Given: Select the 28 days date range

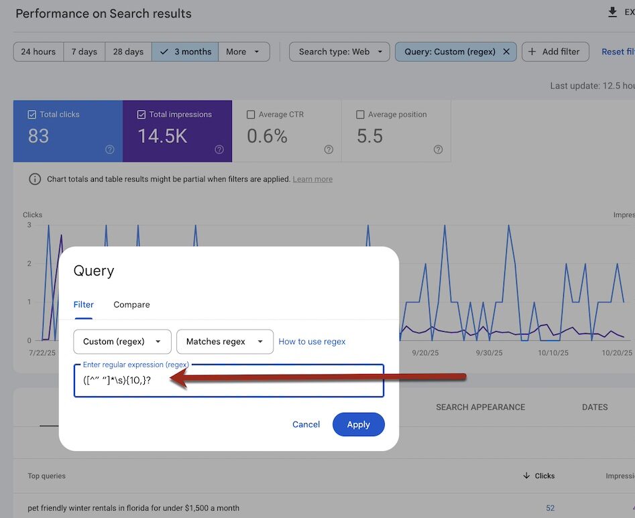Looking at the screenshot, I should coord(128,52).
